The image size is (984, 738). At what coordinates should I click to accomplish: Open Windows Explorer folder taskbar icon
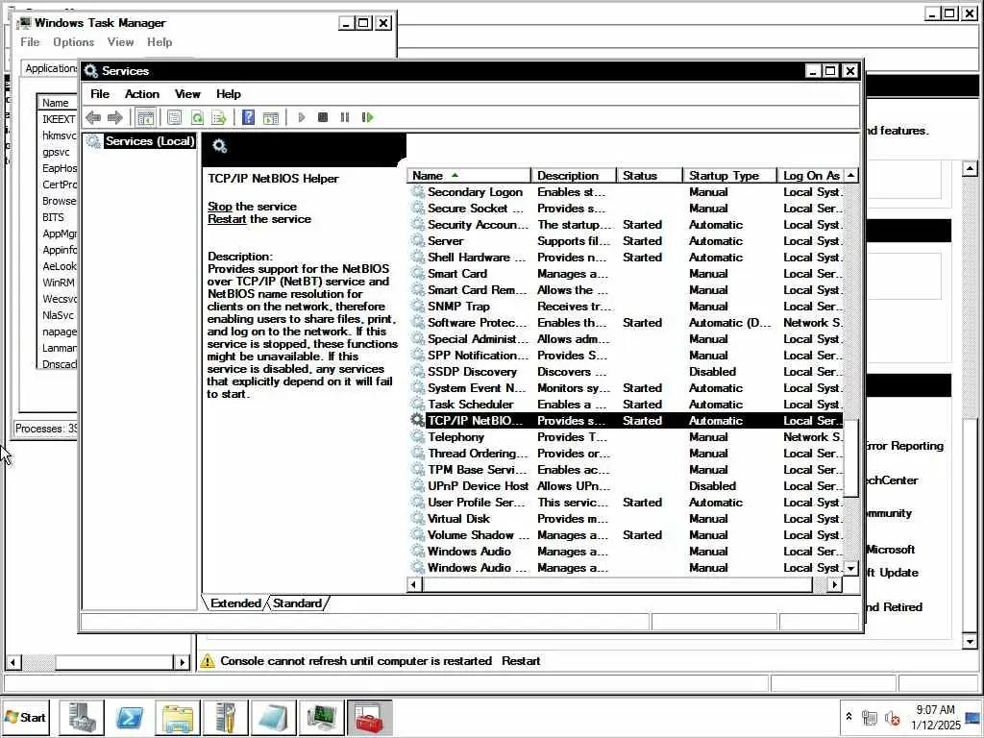click(x=177, y=717)
